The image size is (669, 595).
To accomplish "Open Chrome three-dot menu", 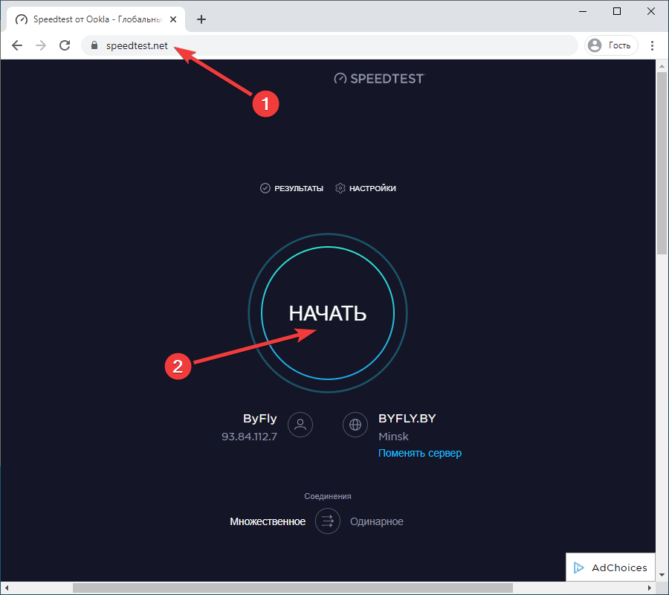I will pos(653,45).
